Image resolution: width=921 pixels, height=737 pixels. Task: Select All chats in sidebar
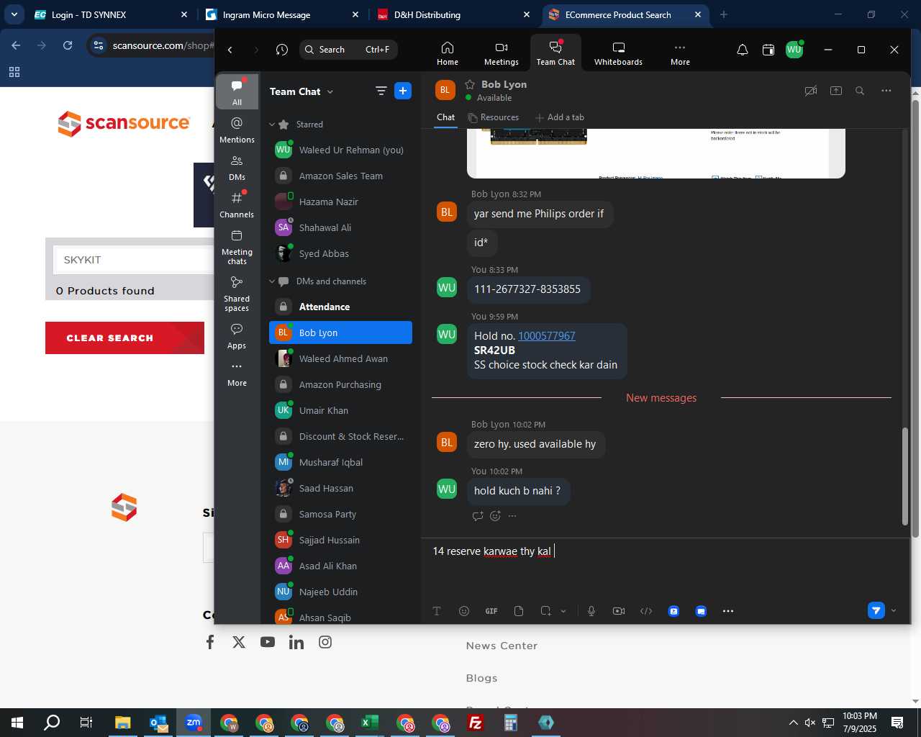pos(237,92)
